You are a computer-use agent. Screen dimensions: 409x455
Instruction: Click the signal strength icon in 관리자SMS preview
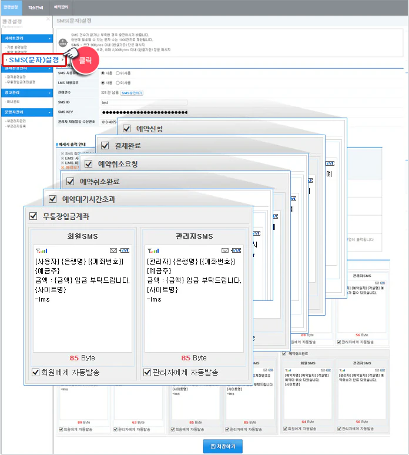coord(153,250)
